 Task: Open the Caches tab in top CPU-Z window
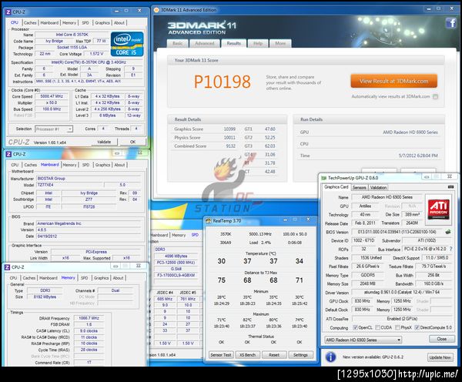30,22
